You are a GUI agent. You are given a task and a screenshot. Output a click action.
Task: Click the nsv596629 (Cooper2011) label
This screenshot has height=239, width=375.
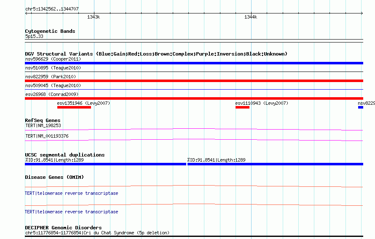pyautogui.click(x=53, y=59)
